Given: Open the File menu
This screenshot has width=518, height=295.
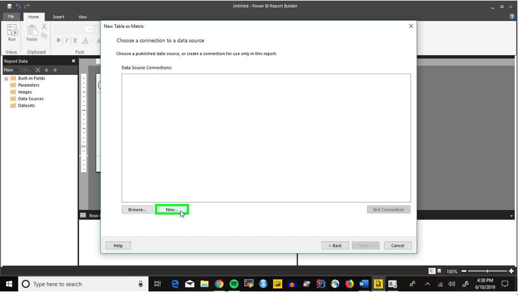Looking at the screenshot, I should 11,17.
